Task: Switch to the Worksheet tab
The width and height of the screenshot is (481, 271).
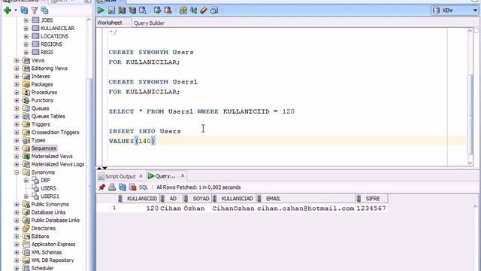Action: tap(110, 23)
